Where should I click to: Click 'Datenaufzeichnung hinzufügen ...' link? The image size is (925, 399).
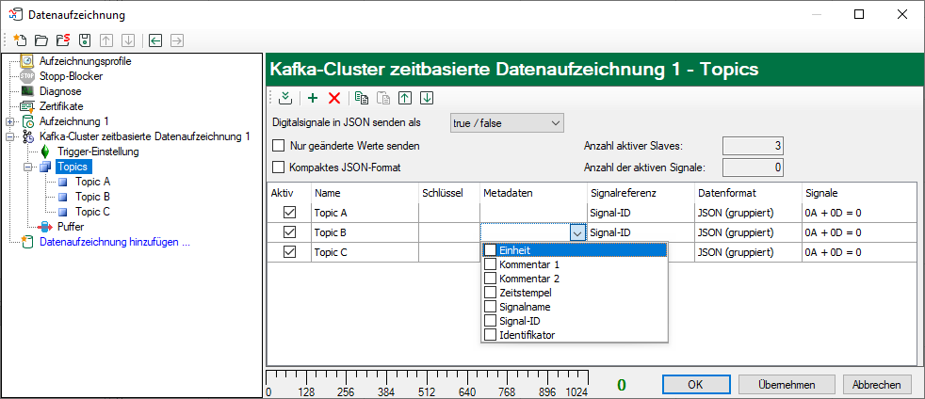coord(114,242)
